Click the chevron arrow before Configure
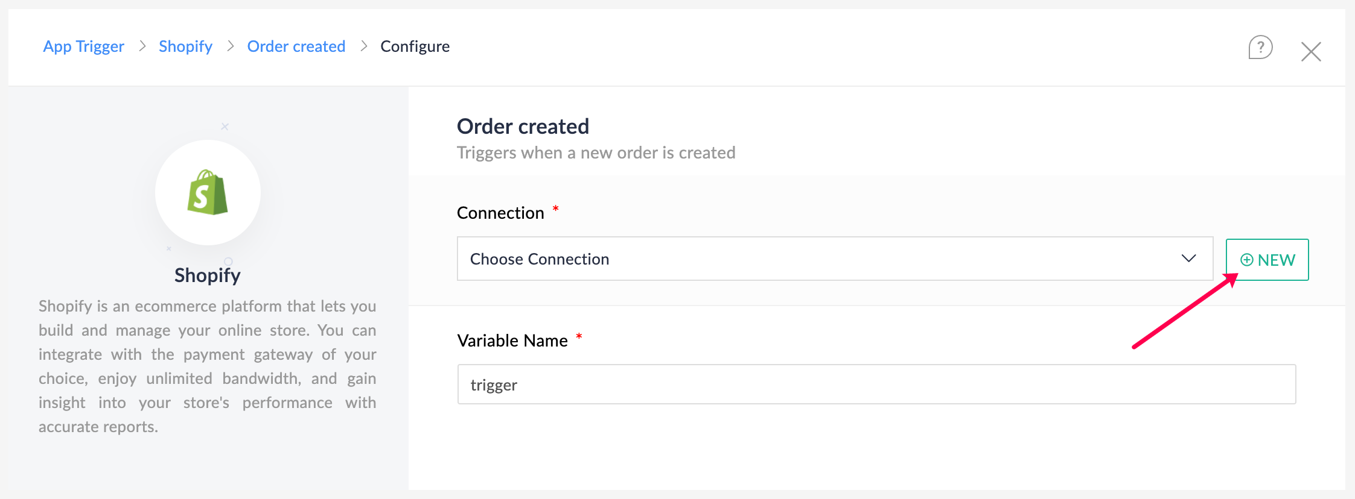This screenshot has width=1355, height=499. (364, 46)
